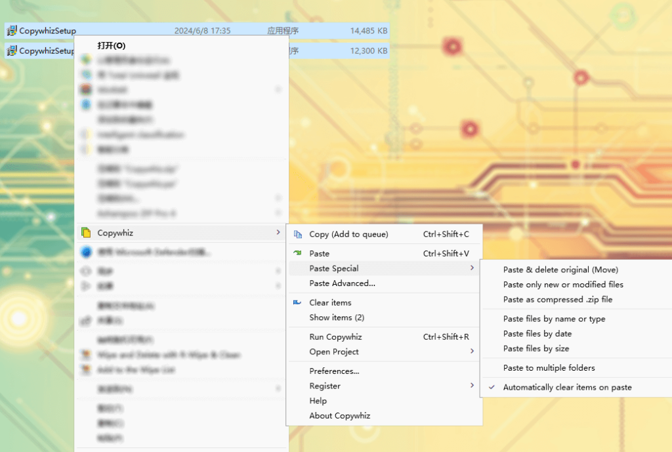The height and width of the screenshot is (452, 672).
Task: Click the Ctrl+Shift+R shortcut label
Action: click(446, 337)
